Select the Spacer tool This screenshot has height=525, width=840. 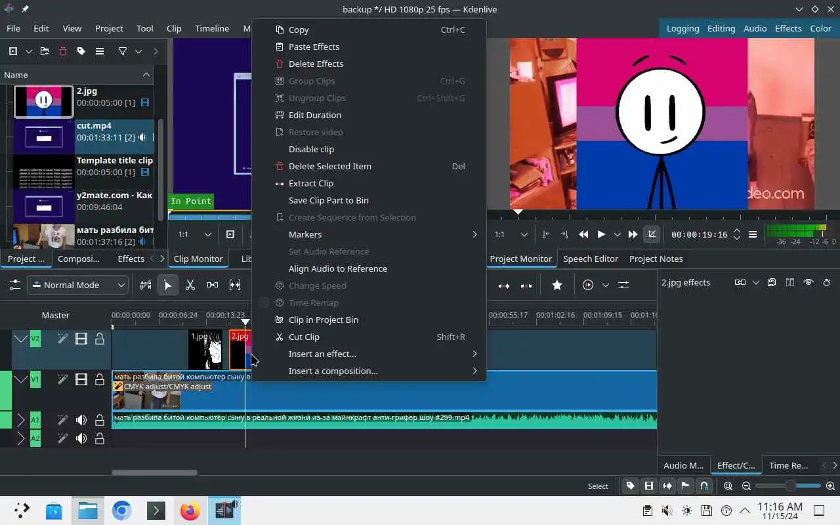(x=213, y=285)
